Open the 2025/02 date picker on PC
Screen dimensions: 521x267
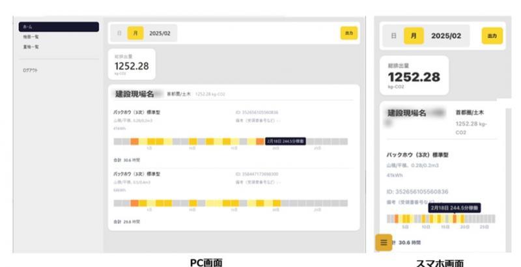point(160,33)
